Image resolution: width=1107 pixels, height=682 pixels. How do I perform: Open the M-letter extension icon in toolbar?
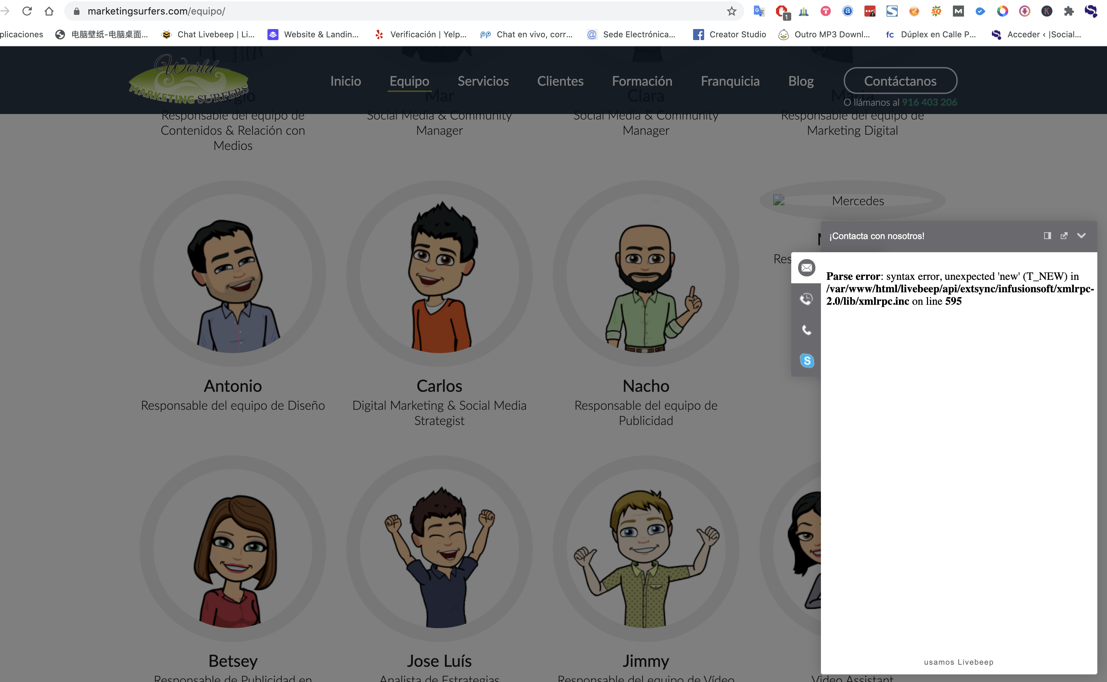958,11
